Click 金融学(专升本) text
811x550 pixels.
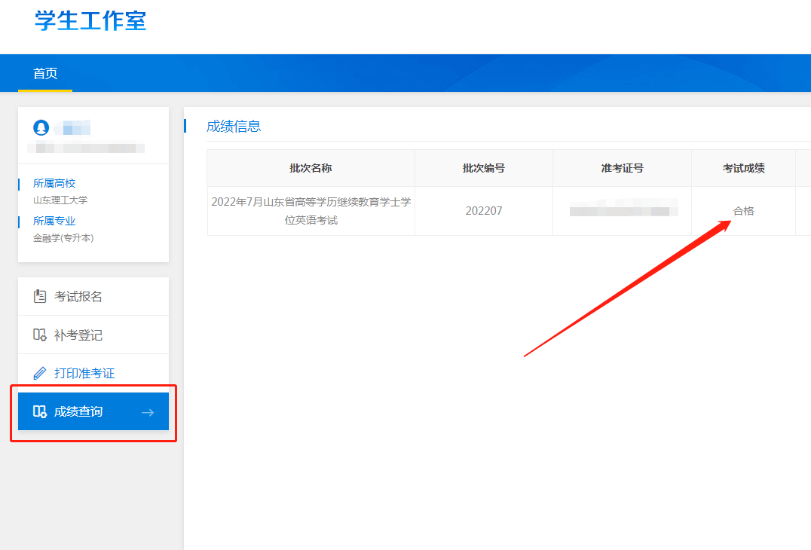click(63, 238)
